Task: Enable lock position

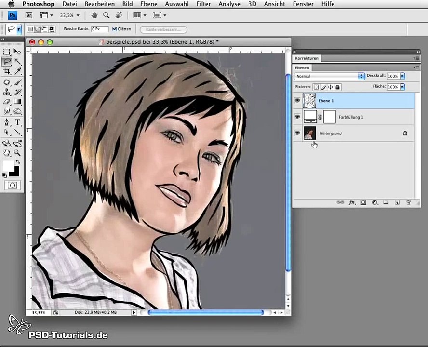Action: (x=330, y=87)
